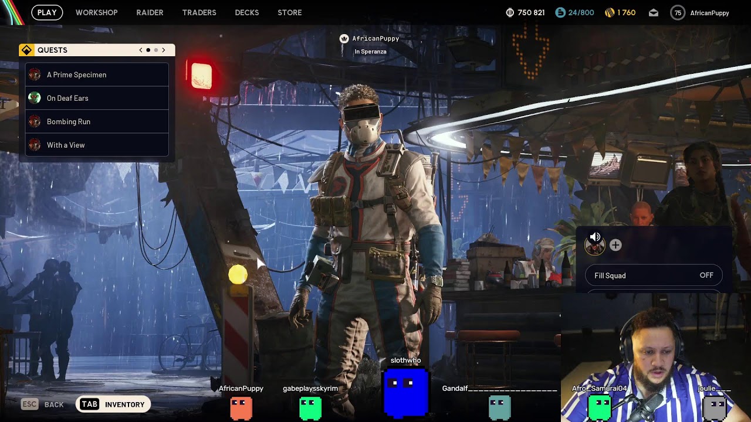Click the 750 821 coin balance
The image size is (751, 422).
tap(531, 12)
